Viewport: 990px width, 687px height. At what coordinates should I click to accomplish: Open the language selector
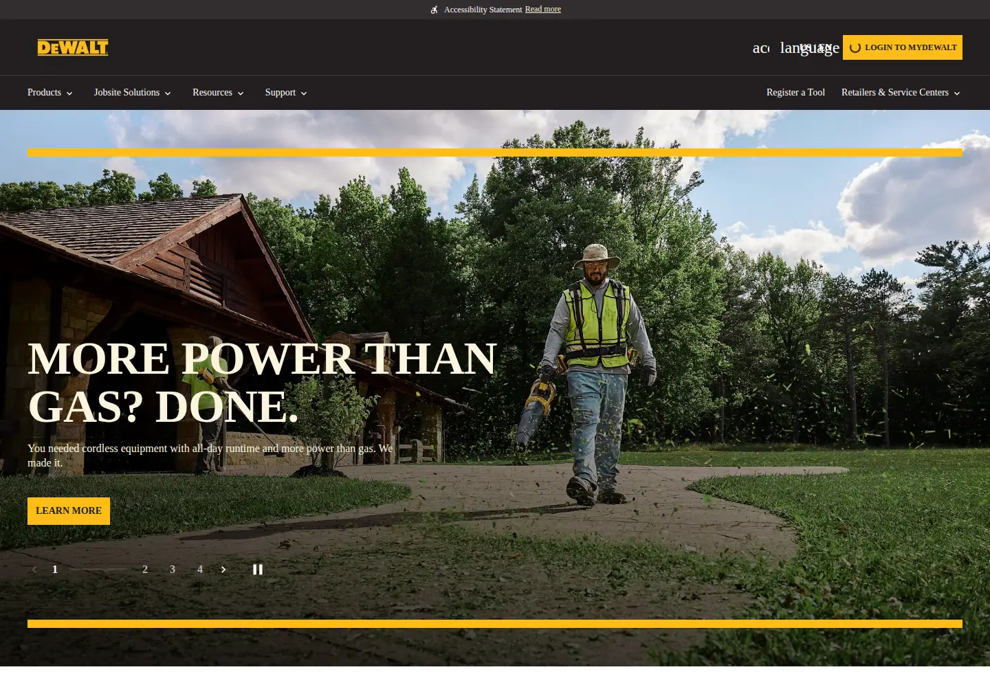click(809, 47)
